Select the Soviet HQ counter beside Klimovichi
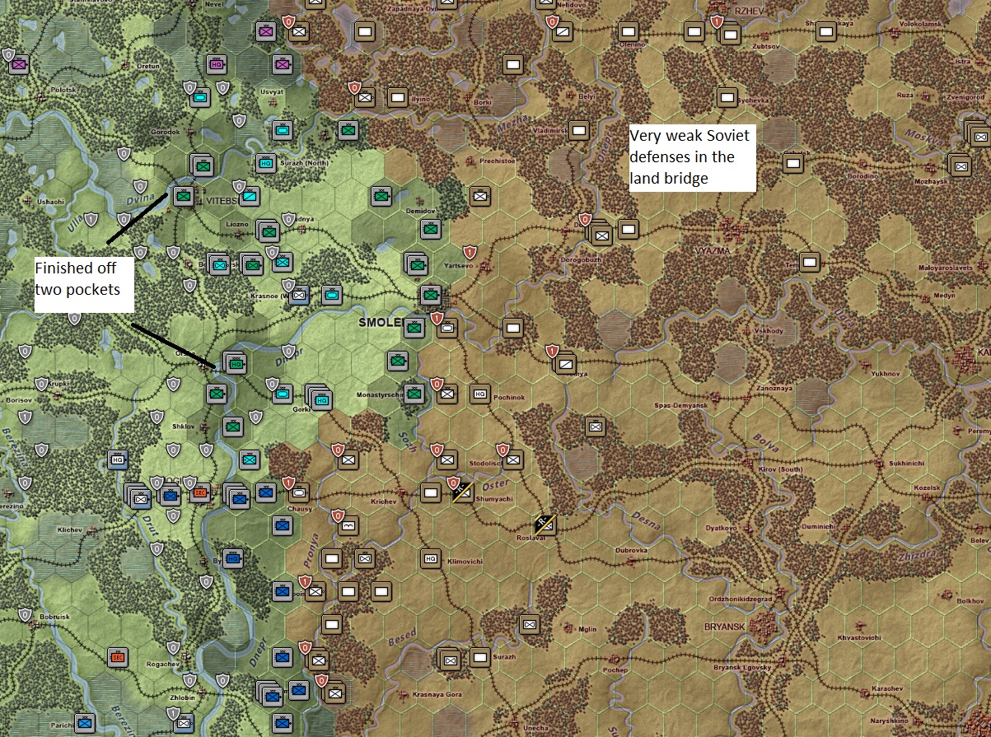This screenshot has height=737, width=991. click(x=430, y=558)
